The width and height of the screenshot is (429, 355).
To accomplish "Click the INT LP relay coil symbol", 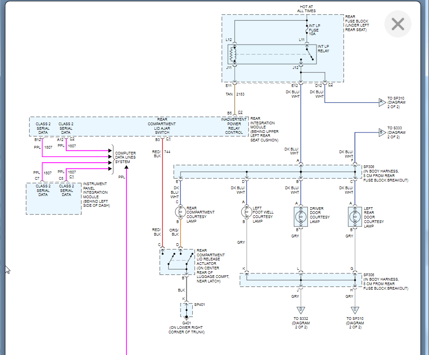I will tap(232, 54).
